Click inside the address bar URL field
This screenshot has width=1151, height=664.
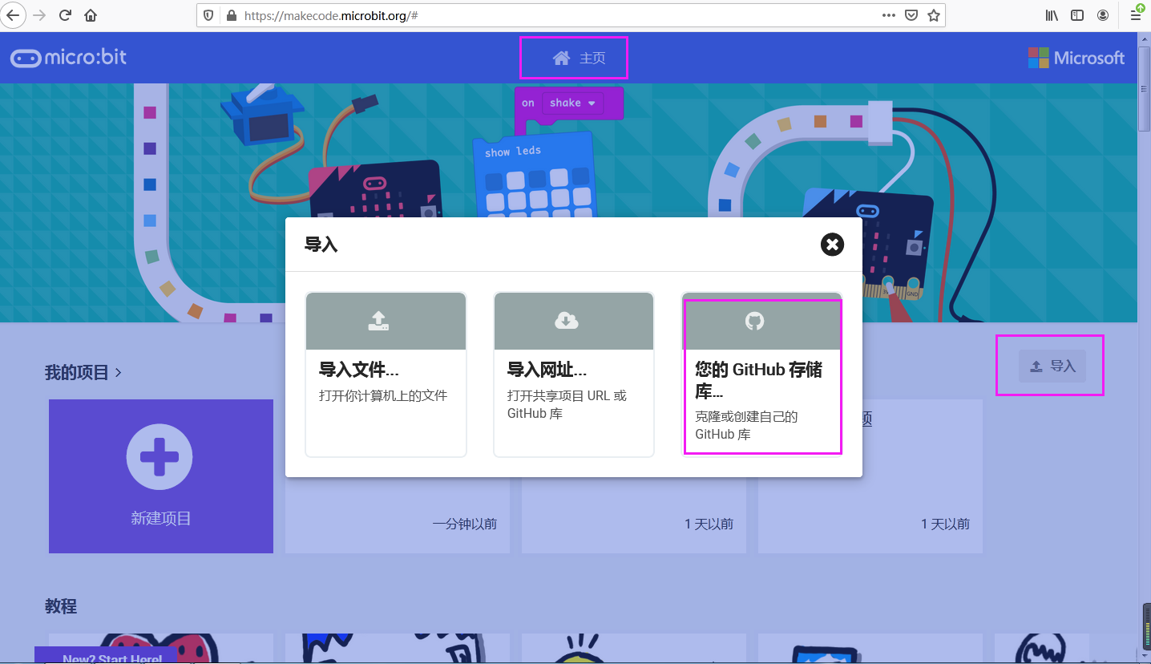pyautogui.click(x=481, y=14)
